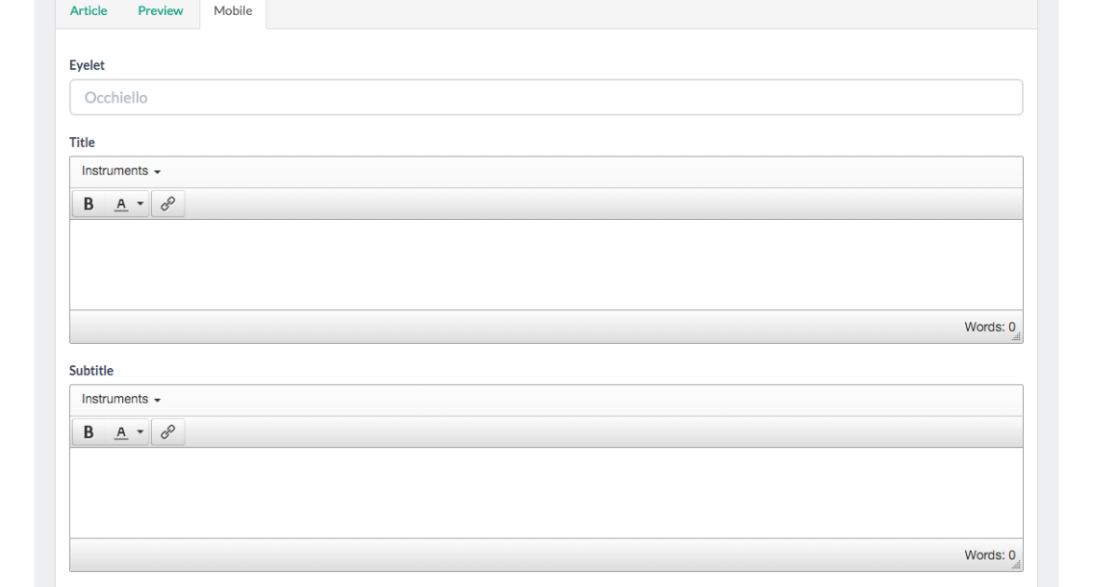
Task: Apply text color in the Subtitle editor
Action: click(x=120, y=432)
